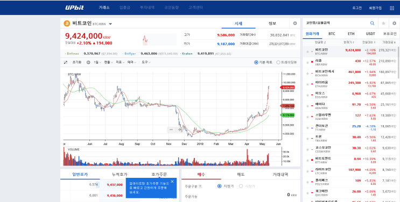The image size is (400, 202).
Task: Star the POLY/KRW row as favorite
Action: coord(307,182)
